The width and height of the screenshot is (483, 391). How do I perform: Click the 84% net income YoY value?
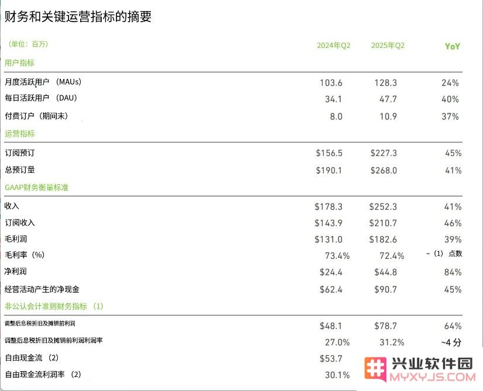click(453, 272)
